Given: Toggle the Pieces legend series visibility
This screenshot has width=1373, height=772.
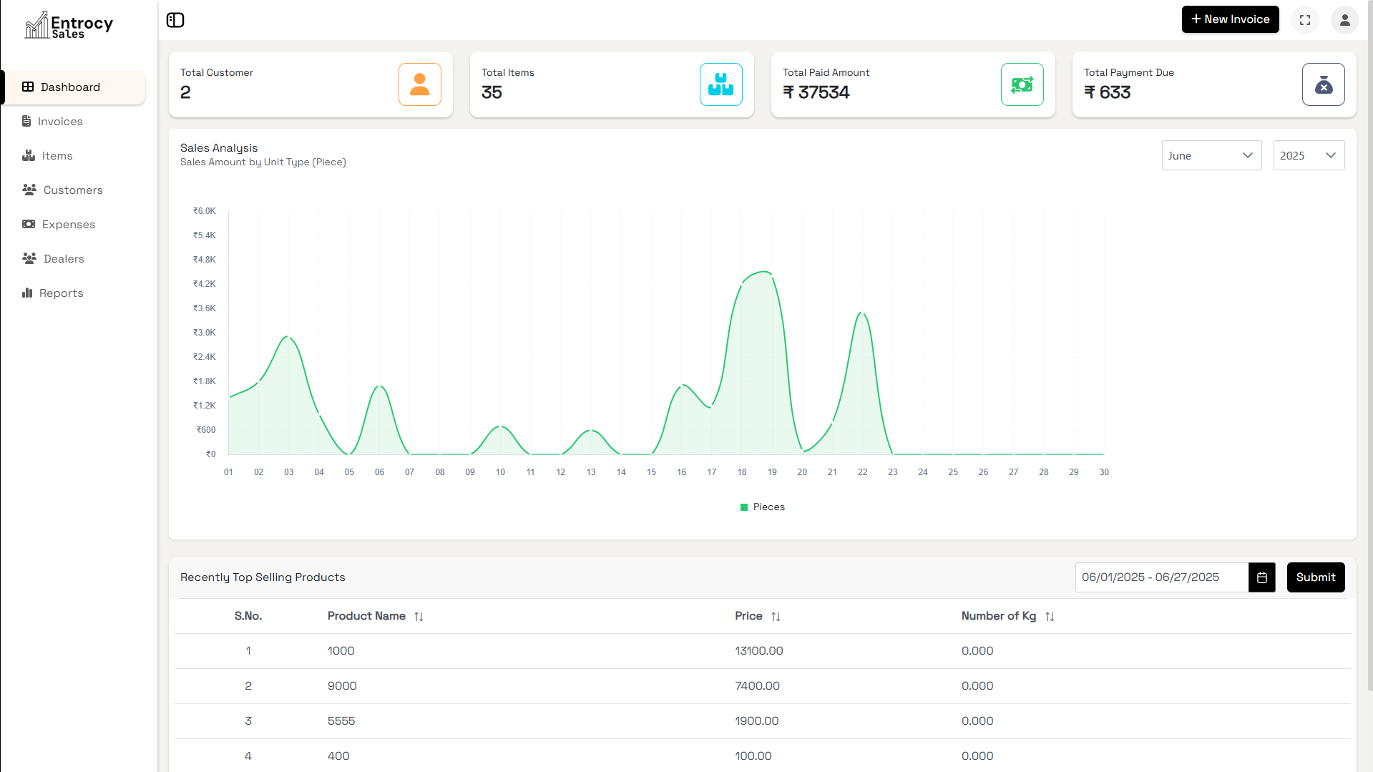Looking at the screenshot, I should click(x=763, y=507).
